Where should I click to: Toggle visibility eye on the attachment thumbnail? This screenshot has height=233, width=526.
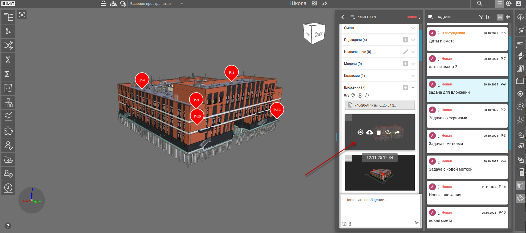[x=388, y=132]
